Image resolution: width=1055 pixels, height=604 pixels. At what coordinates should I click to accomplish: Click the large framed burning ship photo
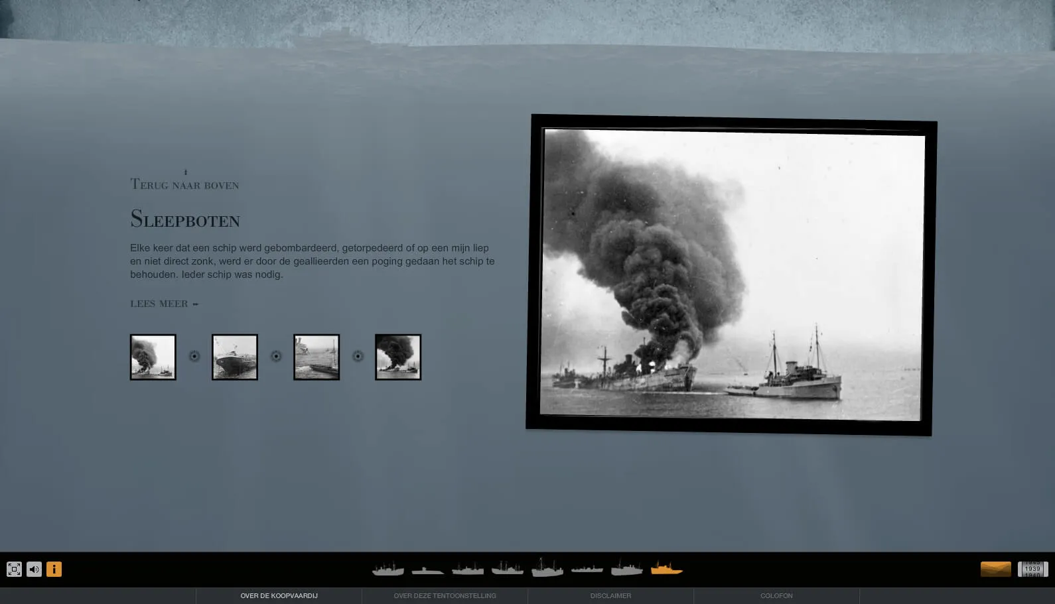point(731,274)
